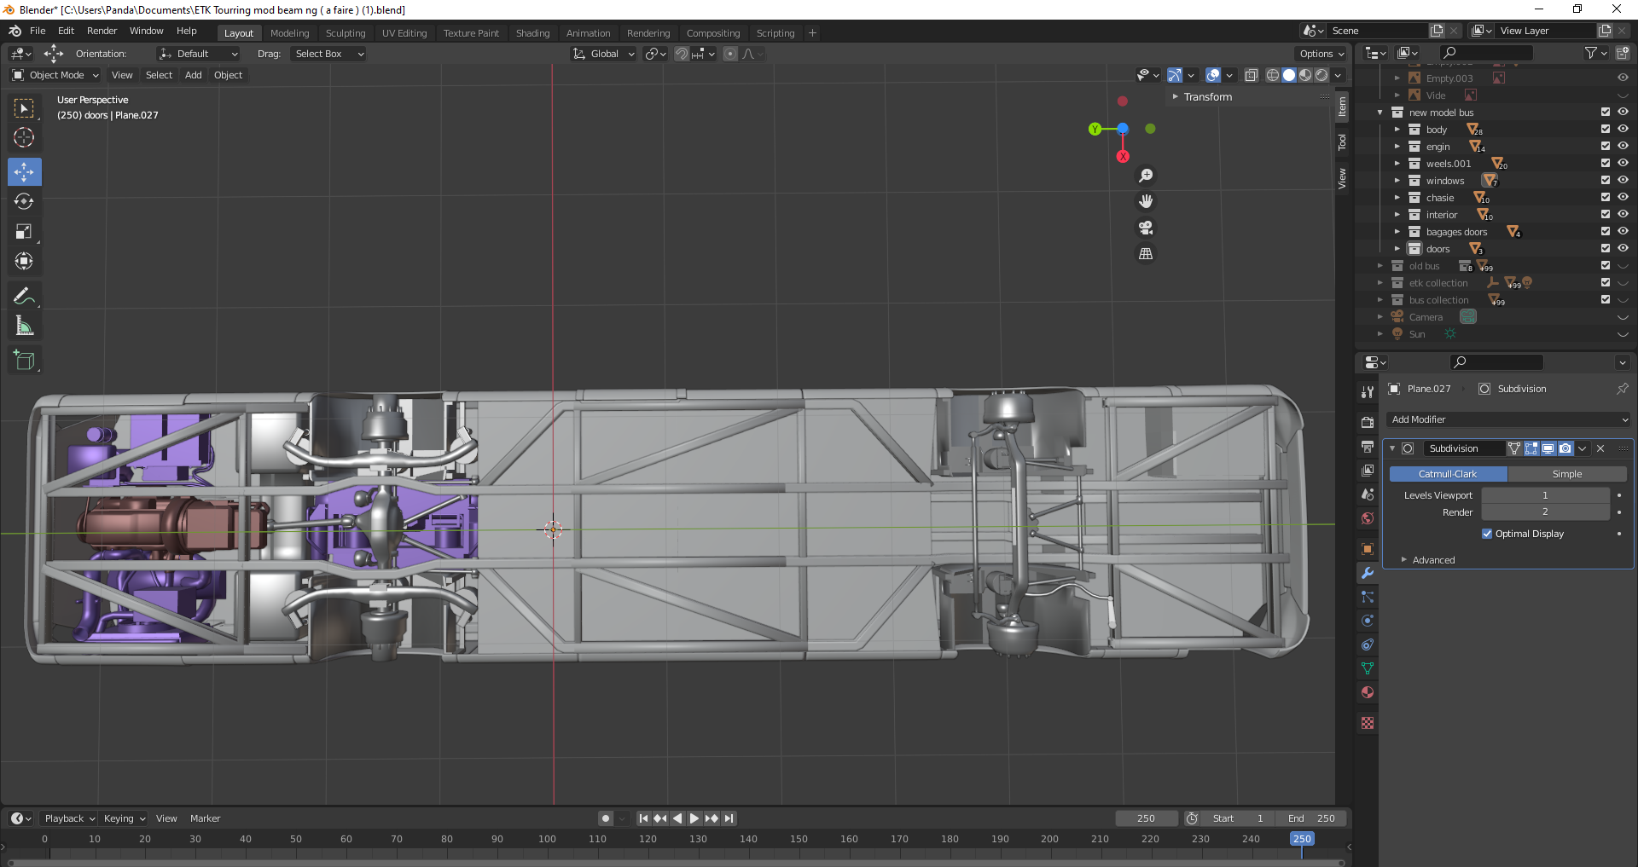The width and height of the screenshot is (1638, 867).
Task: Open the Render properties tab
Action: point(1368,422)
